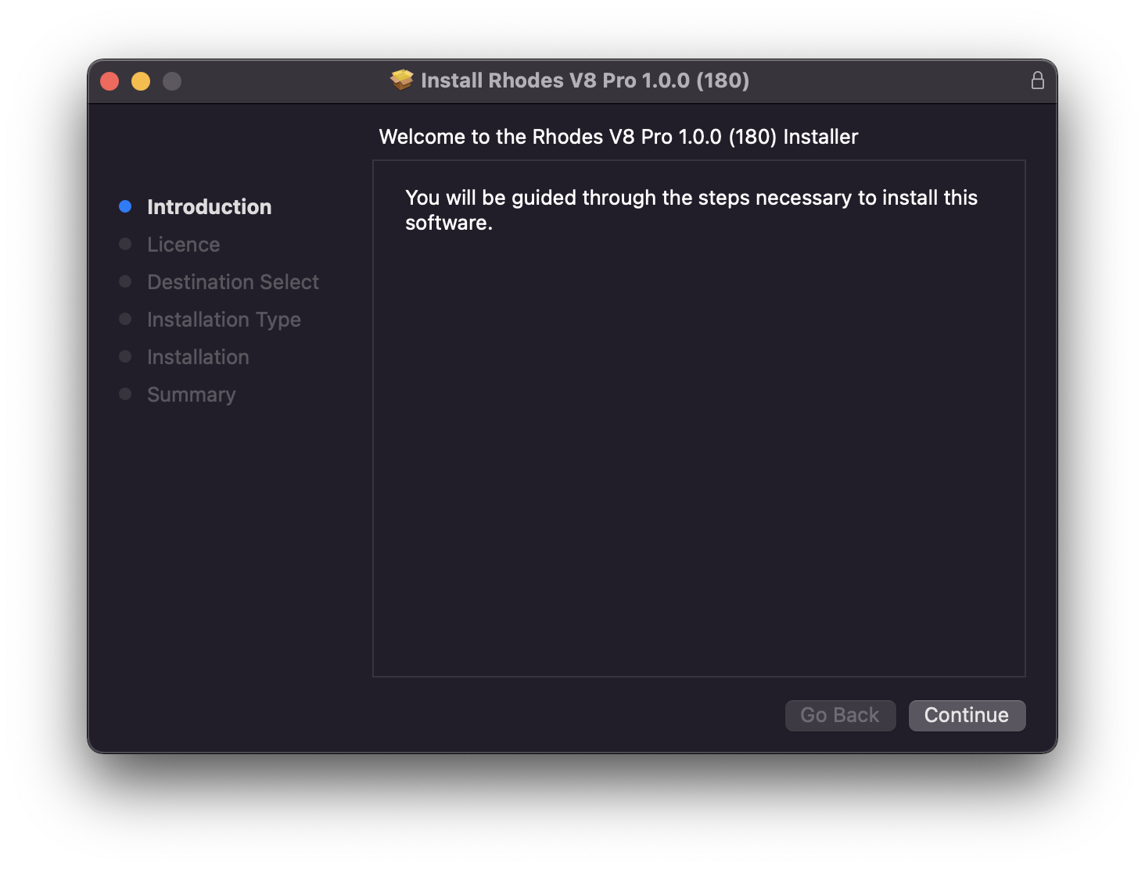Close the installer window

pos(109,81)
